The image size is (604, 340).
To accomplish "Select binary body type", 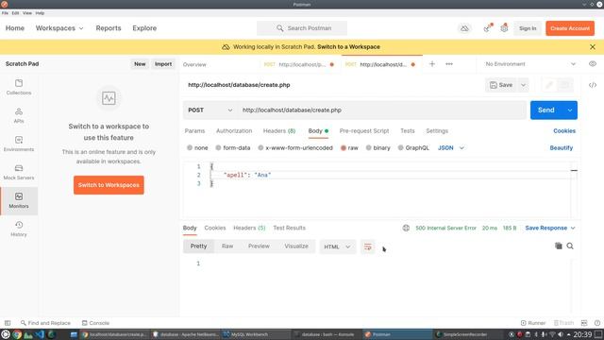I will click(377, 148).
